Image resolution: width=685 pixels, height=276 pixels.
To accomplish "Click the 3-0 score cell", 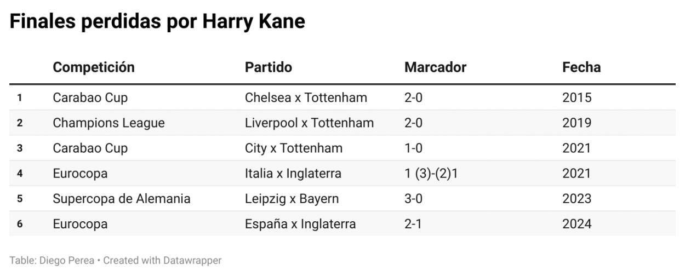I will [413, 199].
